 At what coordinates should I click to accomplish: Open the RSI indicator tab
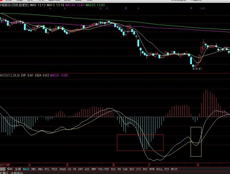(x=113, y=169)
